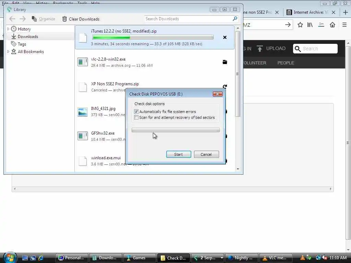Click the search magnifier in Library
Viewport: 351px width, 263px height.
(x=235, y=19)
